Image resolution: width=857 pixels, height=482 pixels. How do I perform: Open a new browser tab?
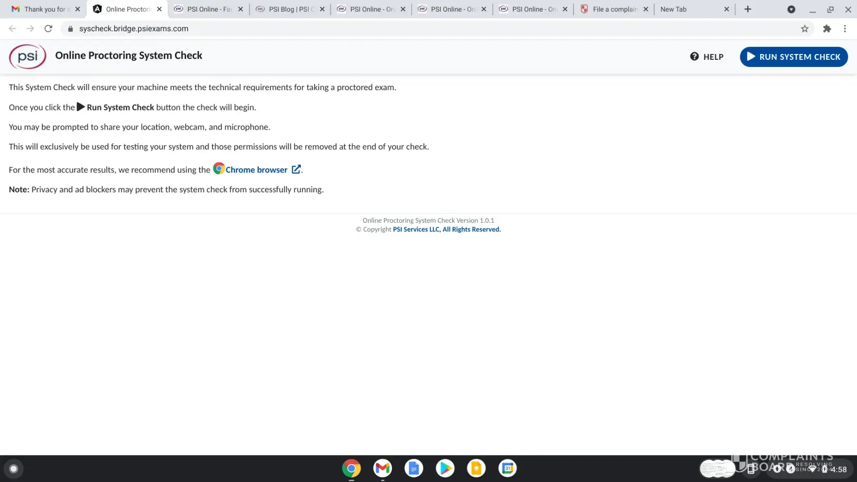click(x=748, y=9)
